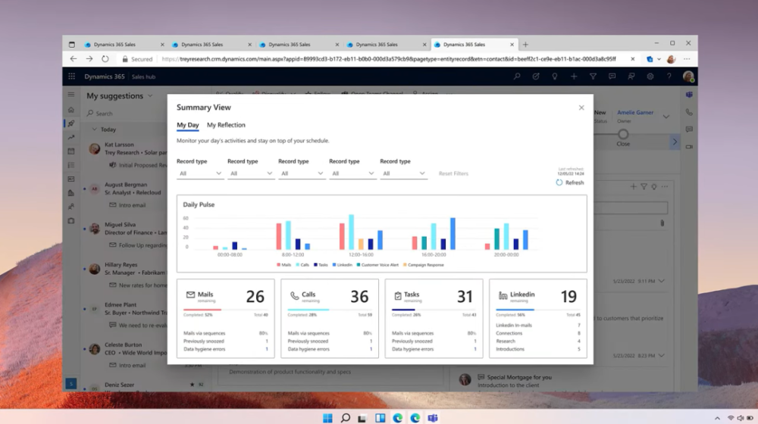Screen dimensions: 758x424
Task: Select the My Day tab
Action: (x=187, y=125)
